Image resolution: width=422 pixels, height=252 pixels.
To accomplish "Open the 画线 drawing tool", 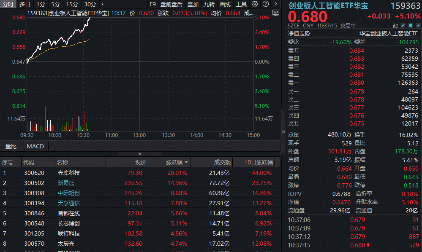I will click(x=226, y=4).
